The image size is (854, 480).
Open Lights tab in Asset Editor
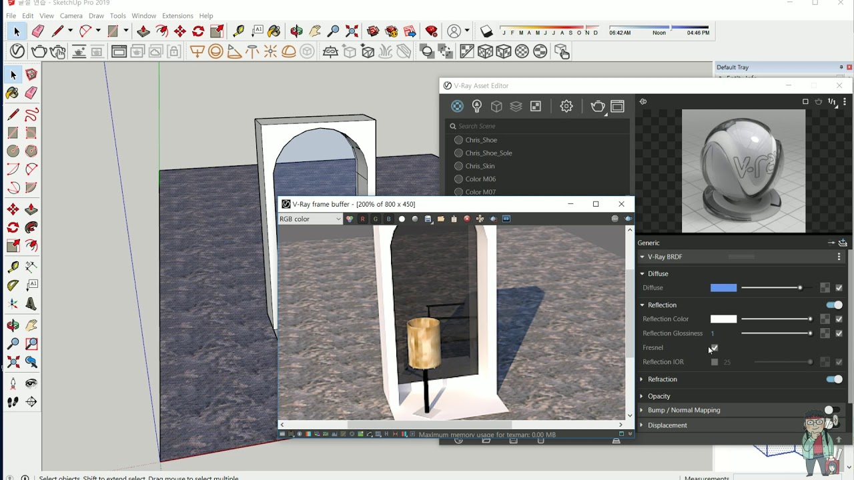477,106
